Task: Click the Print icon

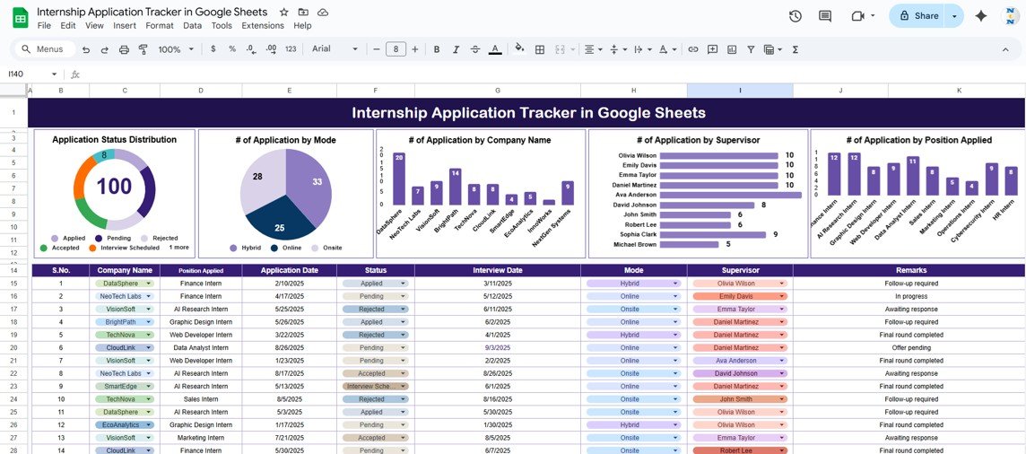Action: [124, 49]
